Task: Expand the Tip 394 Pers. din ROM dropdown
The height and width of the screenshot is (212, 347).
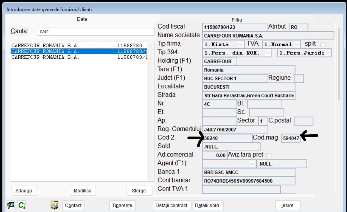Action: click(x=268, y=53)
